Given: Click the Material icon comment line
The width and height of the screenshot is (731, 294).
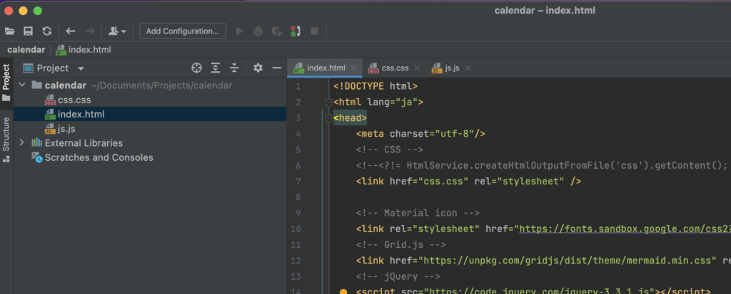Looking at the screenshot, I should coord(418,213).
